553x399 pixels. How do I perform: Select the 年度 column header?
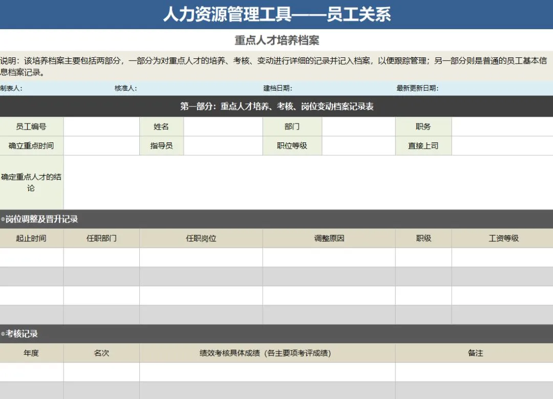[32, 353]
